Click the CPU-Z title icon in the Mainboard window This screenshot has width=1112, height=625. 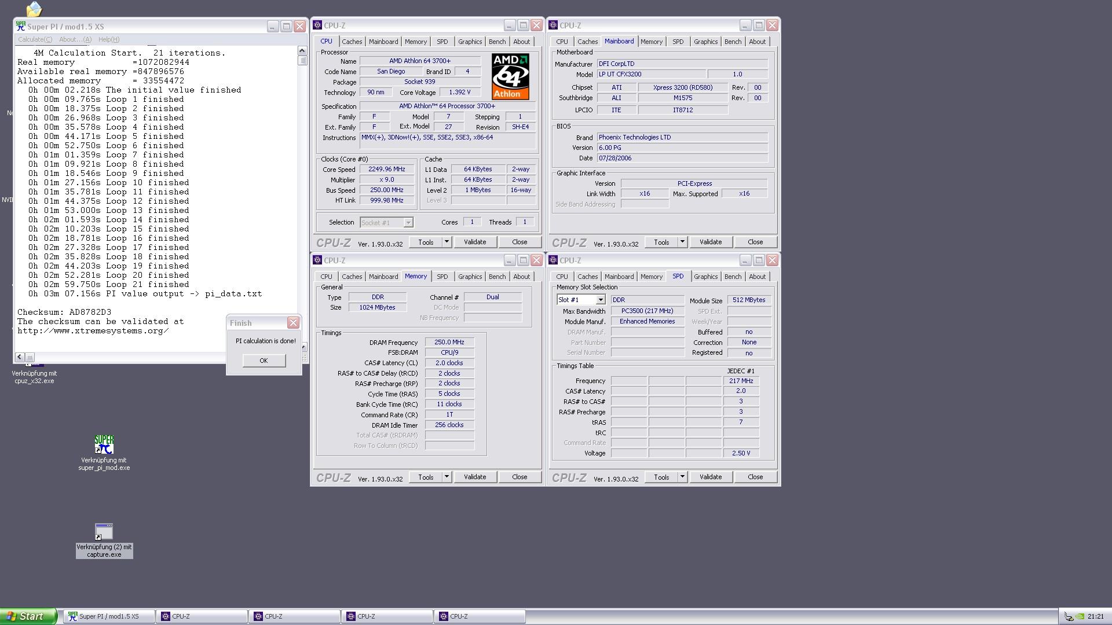[x=553, y=25]
